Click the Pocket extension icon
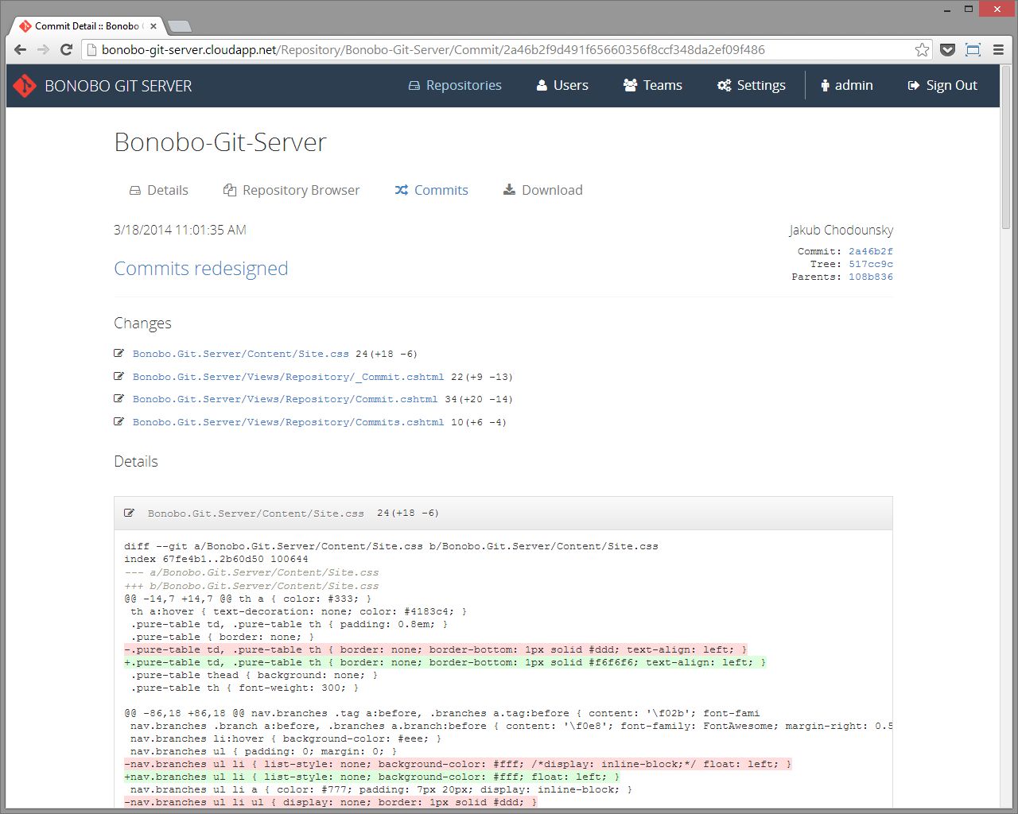The height and width of the screenshot is (814, 1018). [x=947, y=50]
